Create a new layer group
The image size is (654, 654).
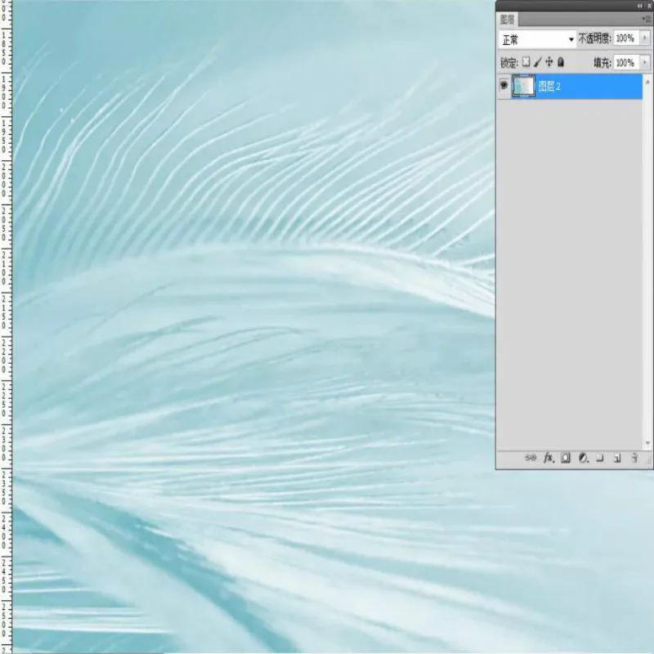coord(600,458)
